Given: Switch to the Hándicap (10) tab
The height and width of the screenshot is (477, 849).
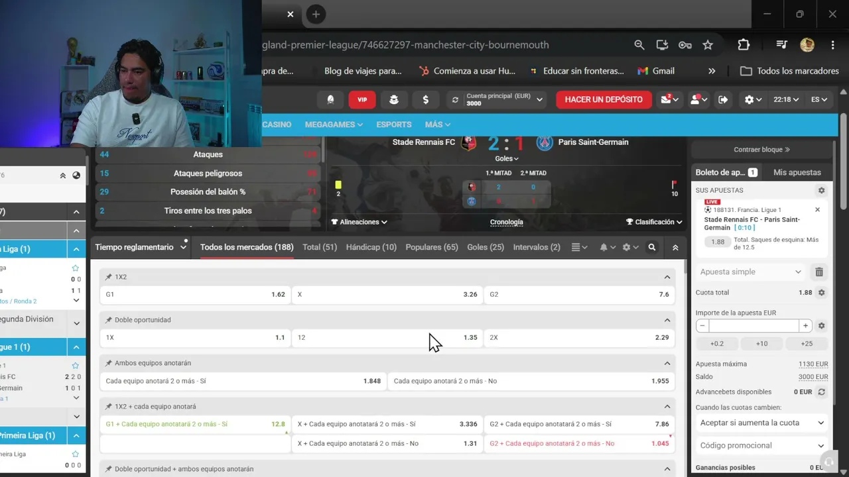Looking at the screenshot, I should pyautogui.click(x=371, y=247).
